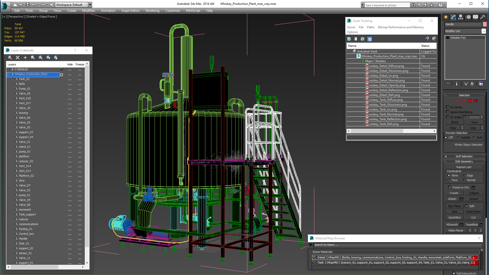Select Multi preview selection radio

(x=474, y=137)
